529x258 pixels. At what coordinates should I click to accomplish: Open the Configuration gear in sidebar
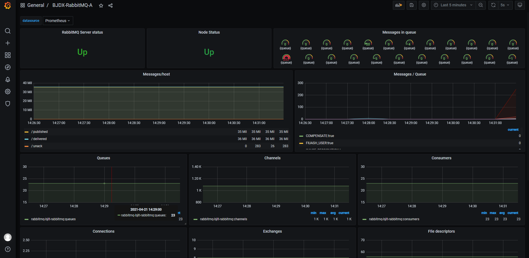coord(8,92)
